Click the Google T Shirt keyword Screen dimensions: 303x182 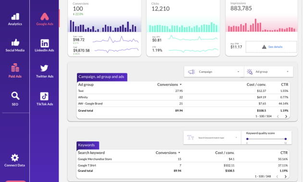point(87,165)
